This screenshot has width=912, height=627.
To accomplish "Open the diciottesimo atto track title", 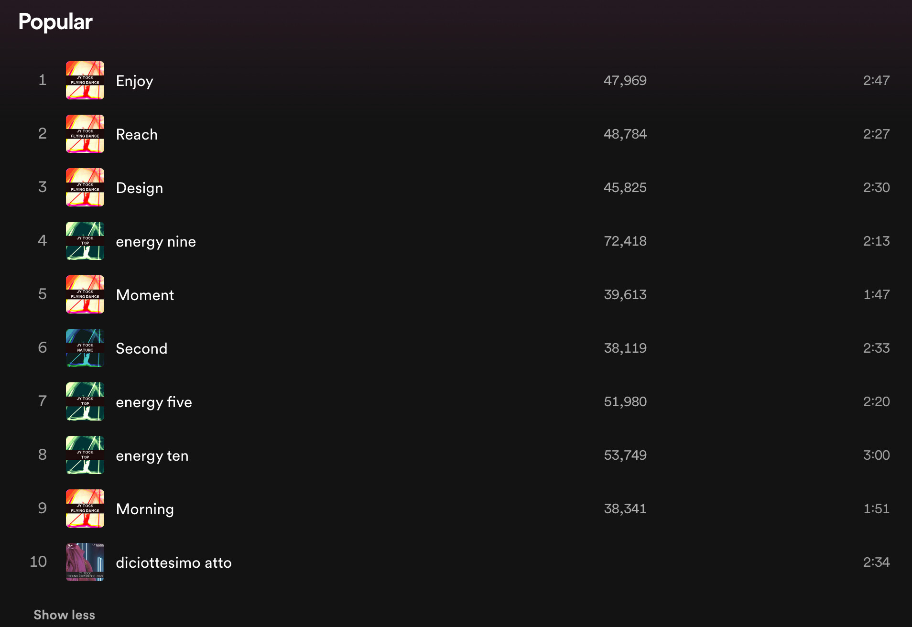I will click(174, 562).
